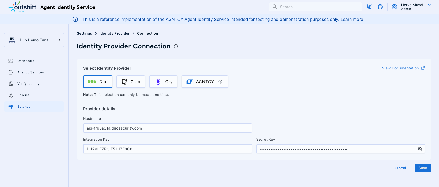Click the Cancel button
The width and height of the screenshot is (439, 187).
click(400, 168)
